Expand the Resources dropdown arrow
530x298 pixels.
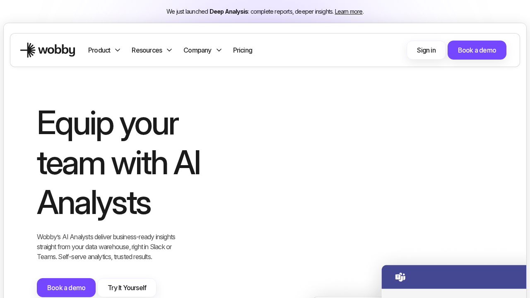tap(169, 50)
